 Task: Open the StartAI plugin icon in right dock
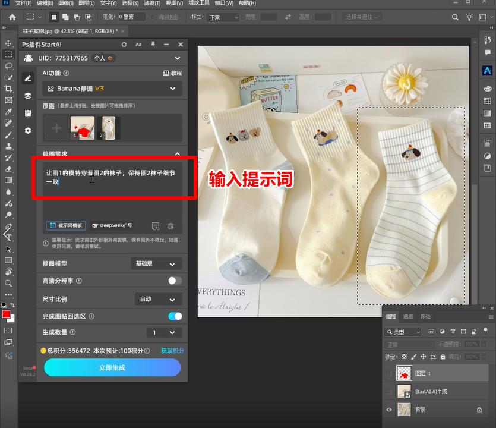(487, 70)
